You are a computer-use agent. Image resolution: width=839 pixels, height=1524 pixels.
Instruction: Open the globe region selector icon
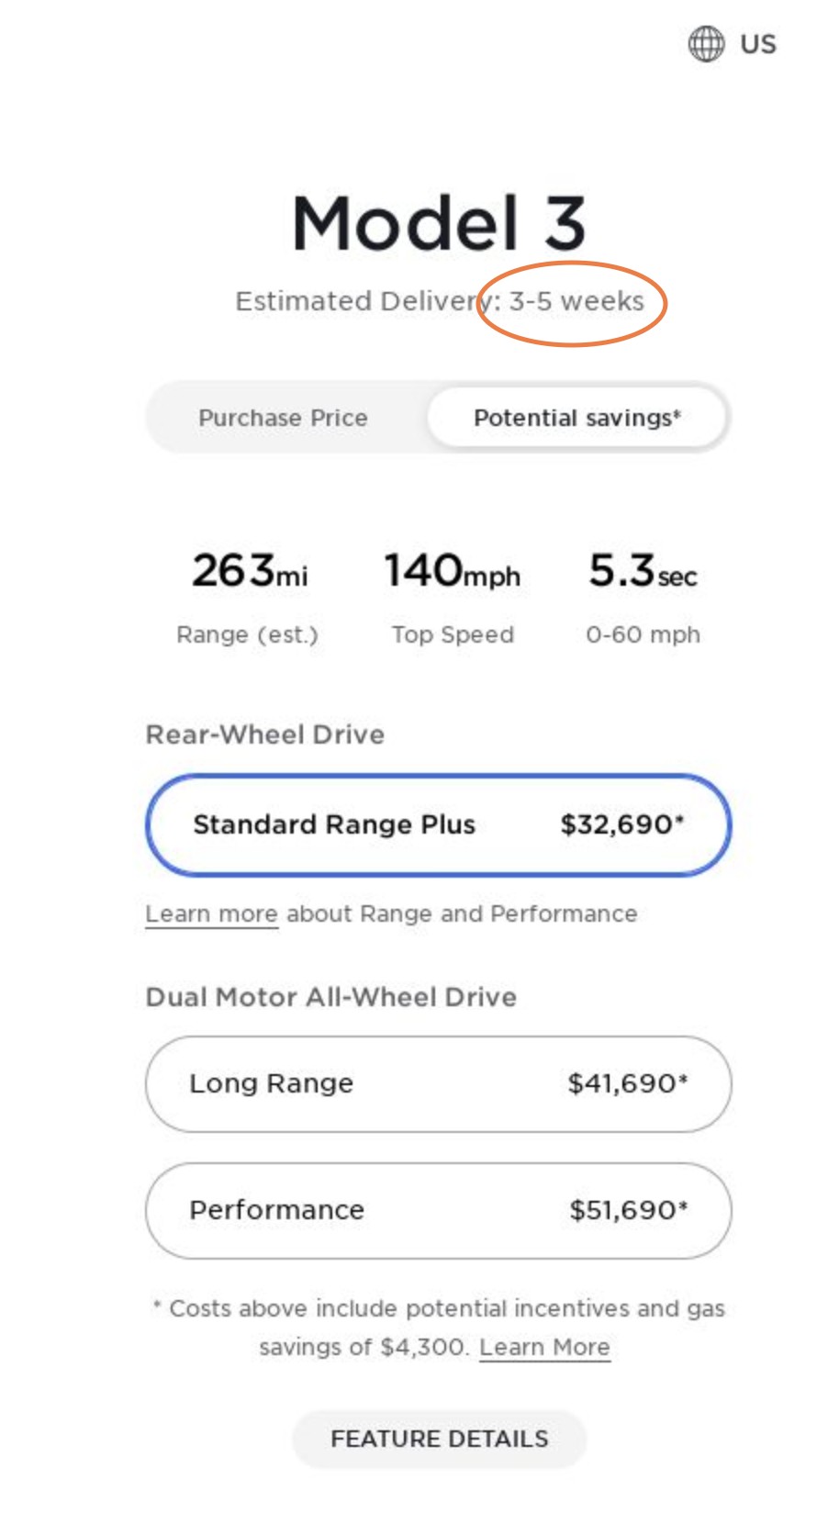click(706, 43)
